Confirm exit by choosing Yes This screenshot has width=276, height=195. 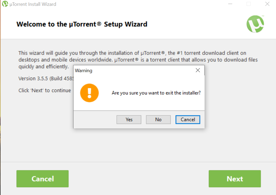pyautogui.click(x=129, y=120)
